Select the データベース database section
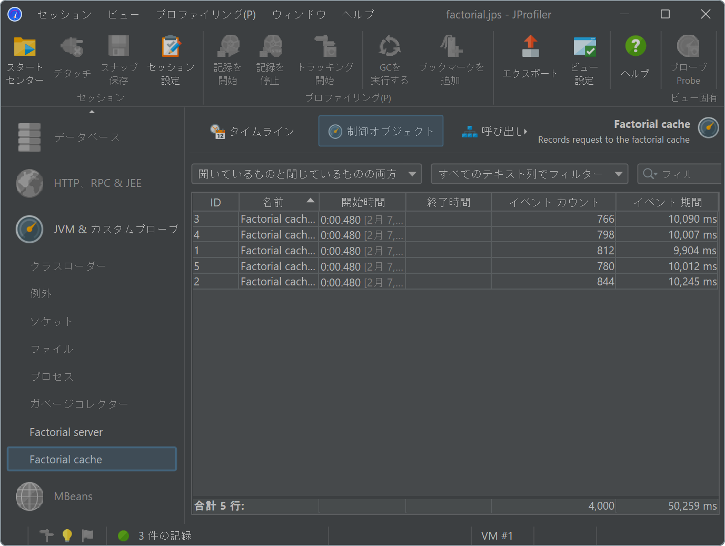This screenshot has width=725, height=546. tap(92, 137)
